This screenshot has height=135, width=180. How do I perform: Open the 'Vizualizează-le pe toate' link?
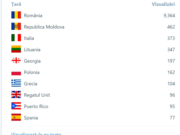[x=36, y=134]
